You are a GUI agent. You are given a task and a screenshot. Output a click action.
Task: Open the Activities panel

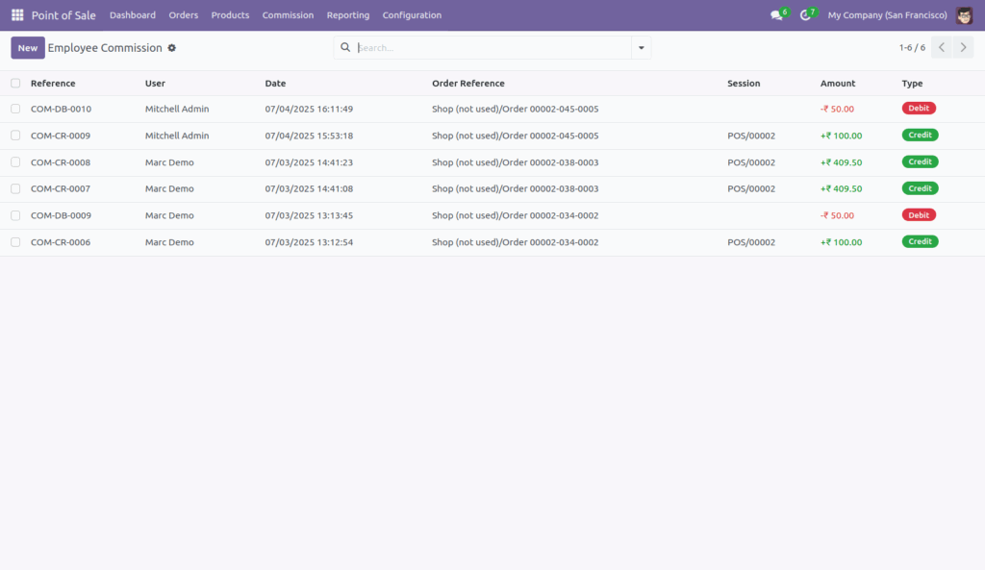coord(808,14)
